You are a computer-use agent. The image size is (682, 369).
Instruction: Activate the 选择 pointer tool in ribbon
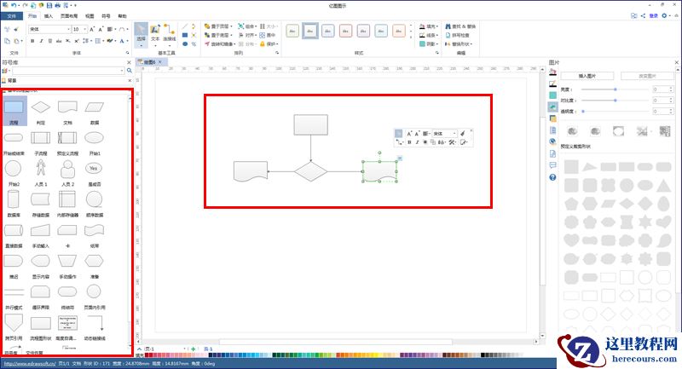pos(141,34)
